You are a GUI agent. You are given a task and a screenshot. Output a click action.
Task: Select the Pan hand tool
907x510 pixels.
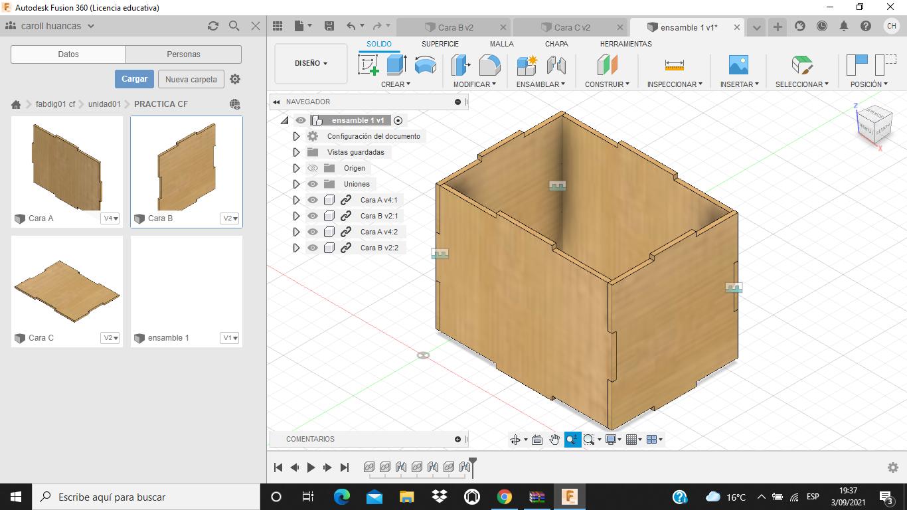coord(554,440)
